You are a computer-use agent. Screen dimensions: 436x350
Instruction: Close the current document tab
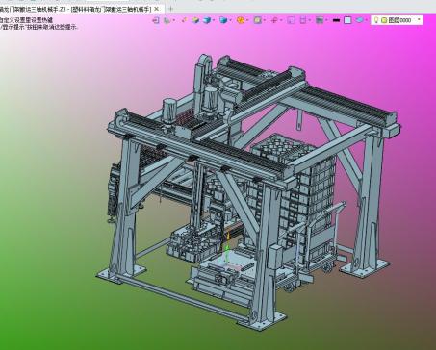tap(156, 9)
